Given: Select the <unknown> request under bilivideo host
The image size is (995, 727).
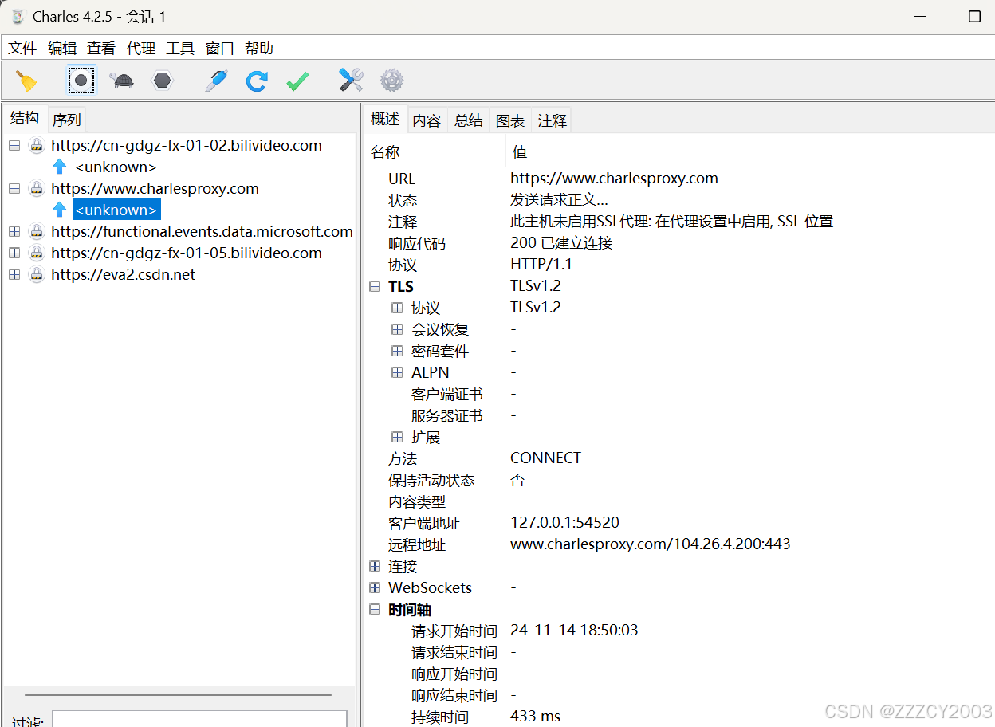Looking at the screenshot, I should tap(116, 167).
